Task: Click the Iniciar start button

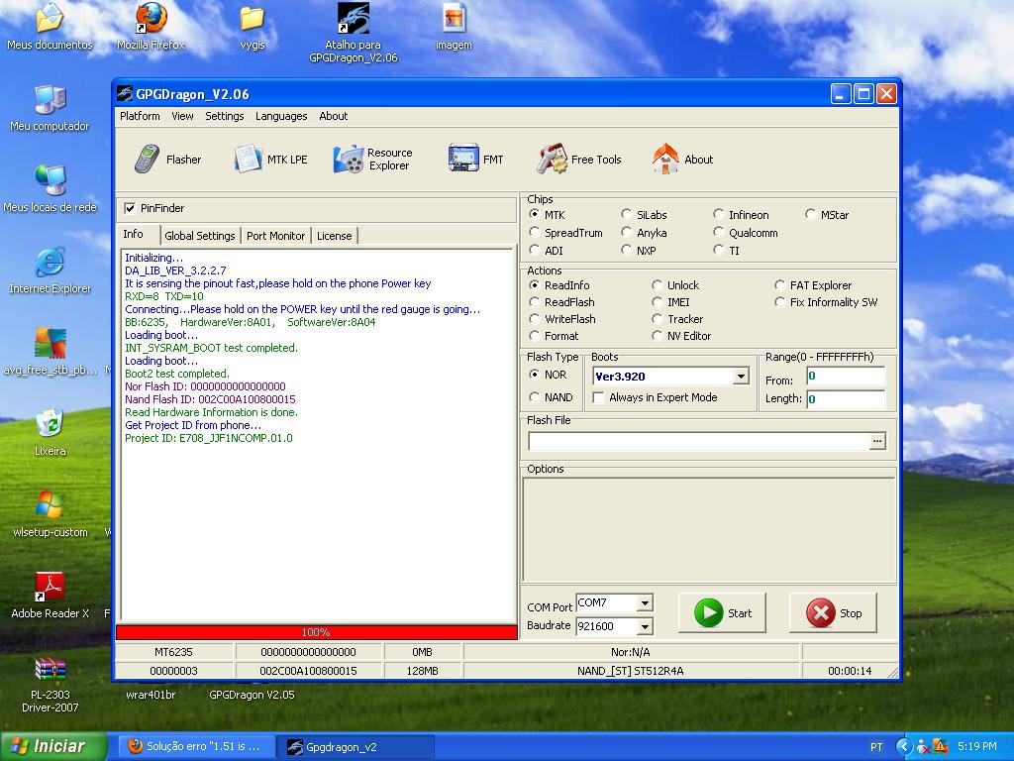Action: pyautogui.click(x=53, y=746)
